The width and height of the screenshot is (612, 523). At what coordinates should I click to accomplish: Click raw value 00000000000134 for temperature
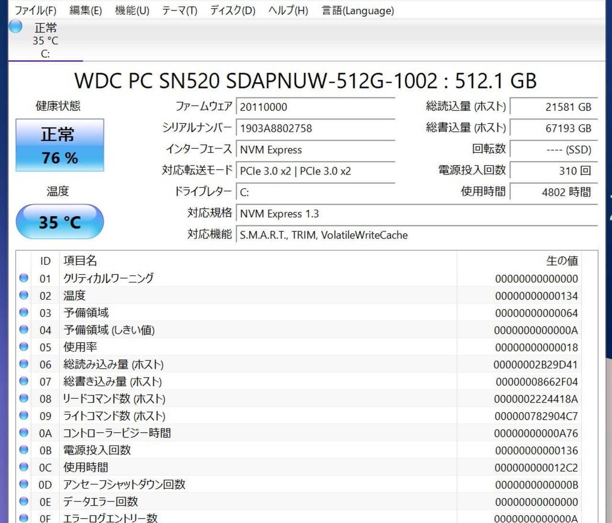tap(536, 296)
